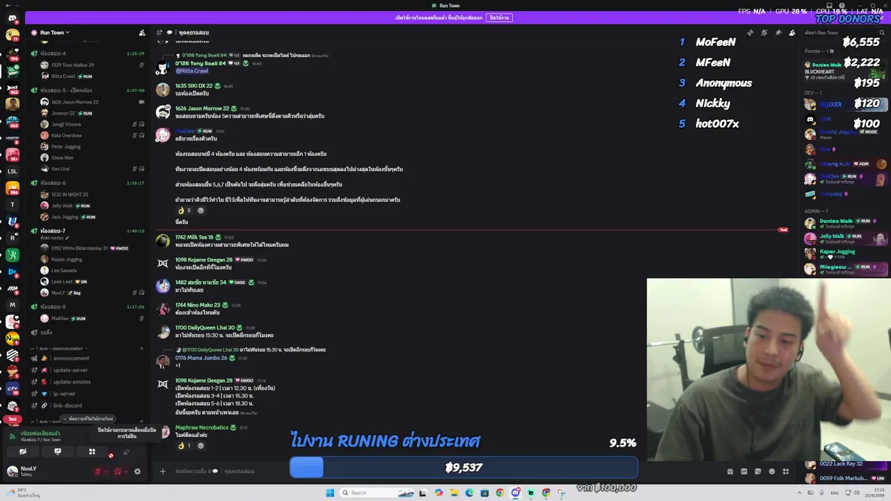Click the 👌 1 reaction on Maphraw's message
The width and height of the screenshot is (891, 501).
click(x=184, y=445)
